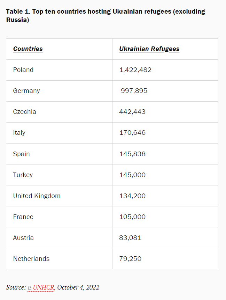
Task: Click Poland's refugee count 1,422,482
Action: (135, 70)
